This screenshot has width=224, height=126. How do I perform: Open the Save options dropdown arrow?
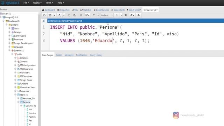pyautogui.click(x=55, y=15)
